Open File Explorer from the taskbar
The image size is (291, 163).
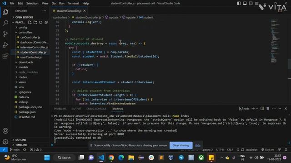[x=131, y=158]
